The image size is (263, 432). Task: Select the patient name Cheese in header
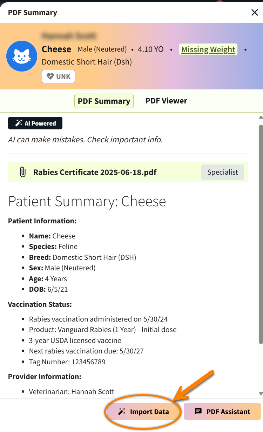pyautogui.click(x=56, y=49)
